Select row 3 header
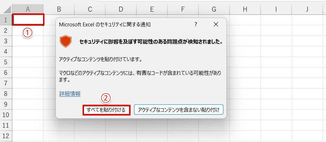The image size is (326, 142). click(6, 41)
